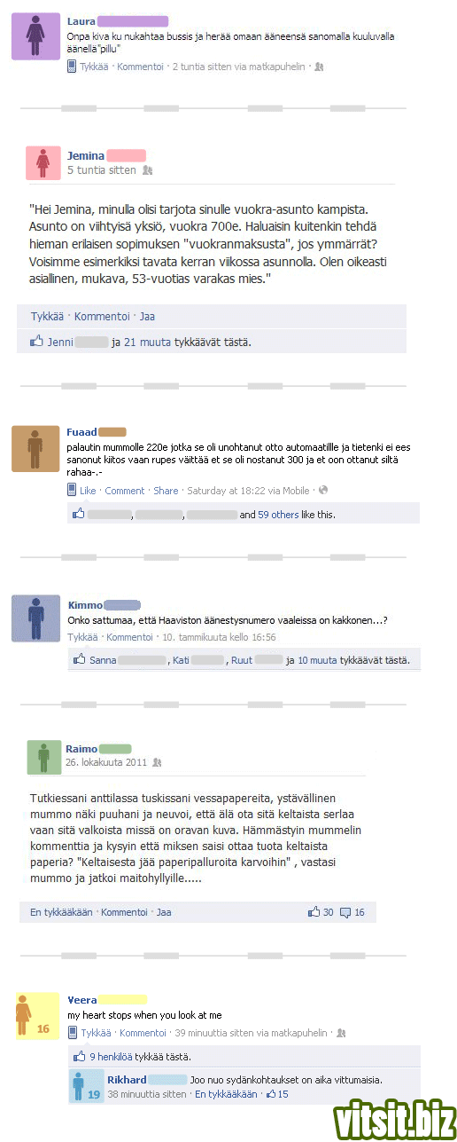Click Tykkää under Laura's post
Image resolution: width=457 pixels, height=1142 pixels.
(x=94, y=67)
